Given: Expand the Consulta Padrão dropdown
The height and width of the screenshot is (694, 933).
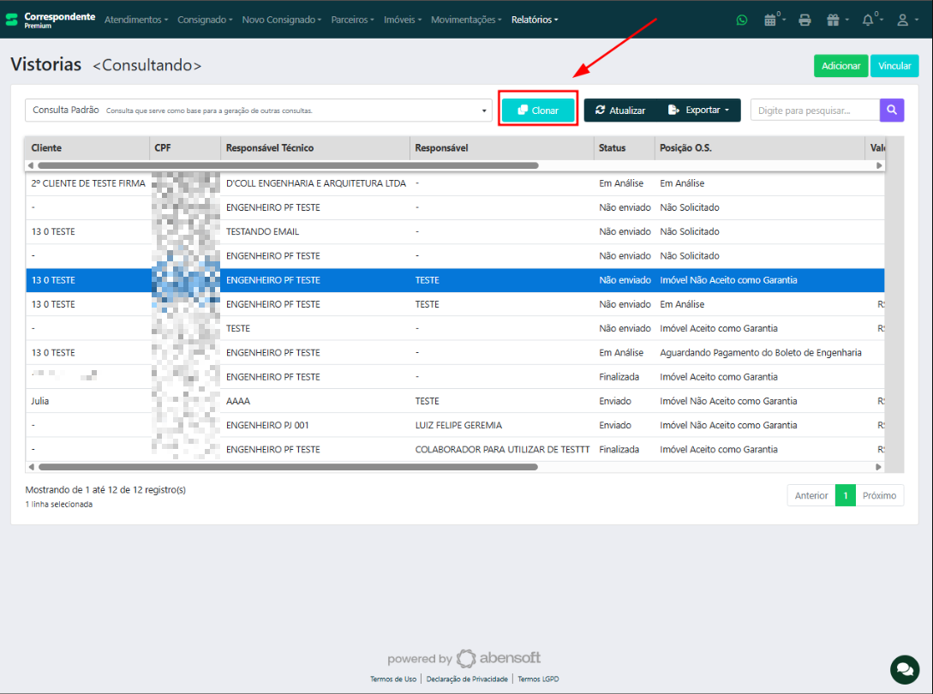Looking at the screenshot, I should 258,111.
